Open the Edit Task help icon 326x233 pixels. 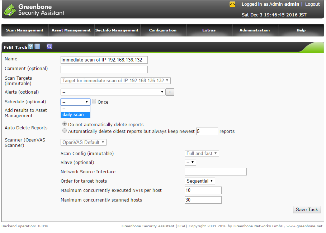pyautogui.click(x=30, y=47)
